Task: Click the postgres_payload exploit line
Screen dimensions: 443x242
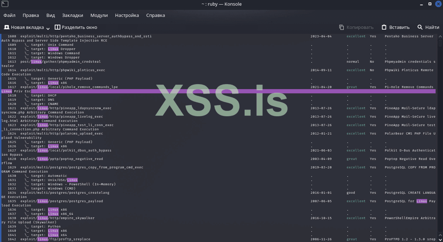Action: click(62, 201)
